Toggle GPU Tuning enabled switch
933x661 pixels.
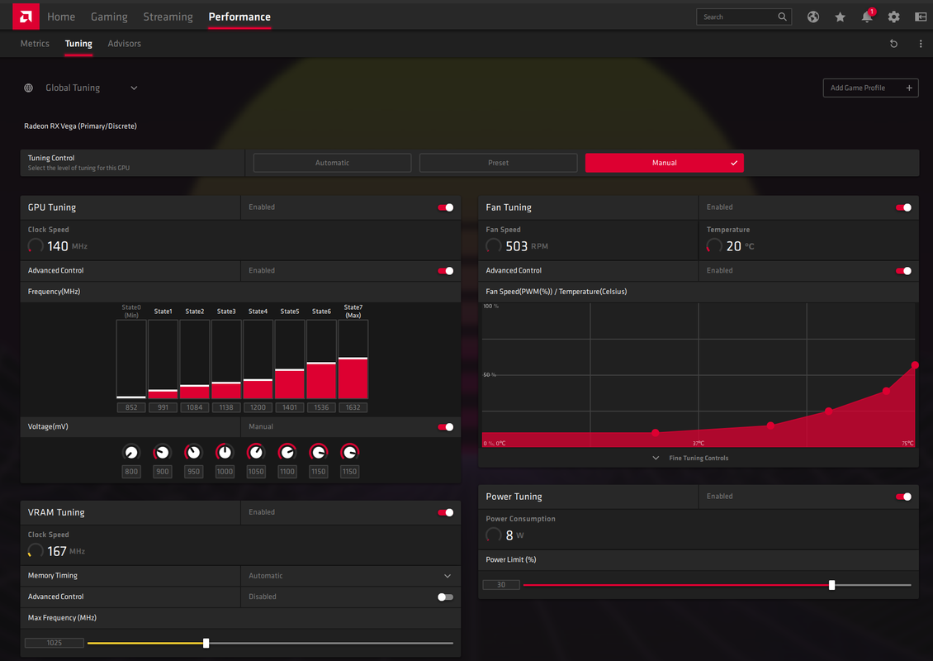446,207
